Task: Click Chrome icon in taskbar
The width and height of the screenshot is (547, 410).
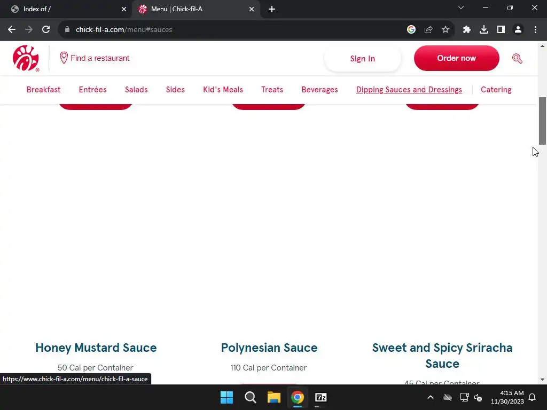Action: [298, 397]
